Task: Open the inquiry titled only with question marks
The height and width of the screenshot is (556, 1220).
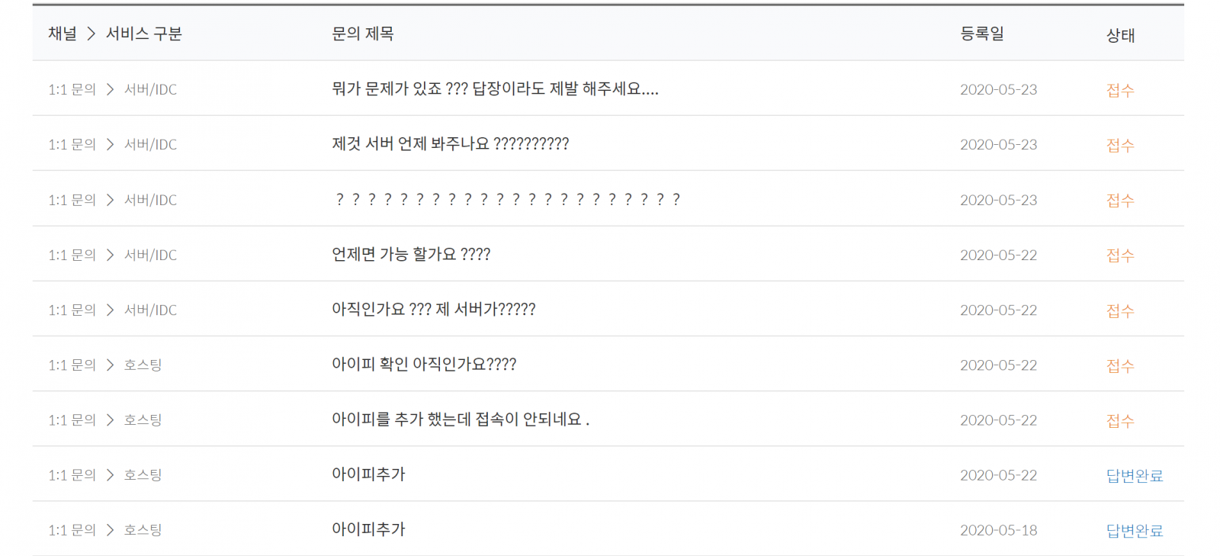Action: [507, 200]
